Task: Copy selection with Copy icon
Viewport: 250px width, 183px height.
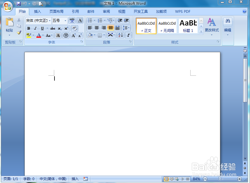Action: (19, 26)
